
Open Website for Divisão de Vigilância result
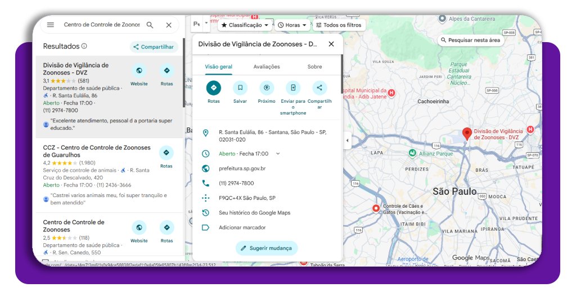[139, 71]
